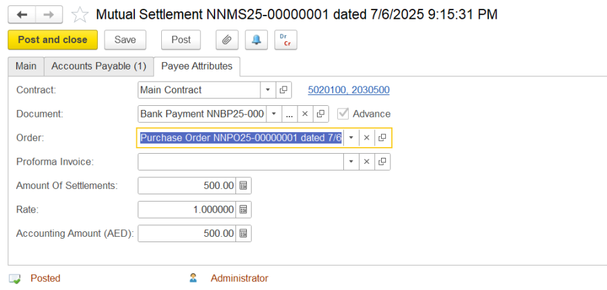Clear the Order field value
Viewport: 607px width, 290px height.
367,138
